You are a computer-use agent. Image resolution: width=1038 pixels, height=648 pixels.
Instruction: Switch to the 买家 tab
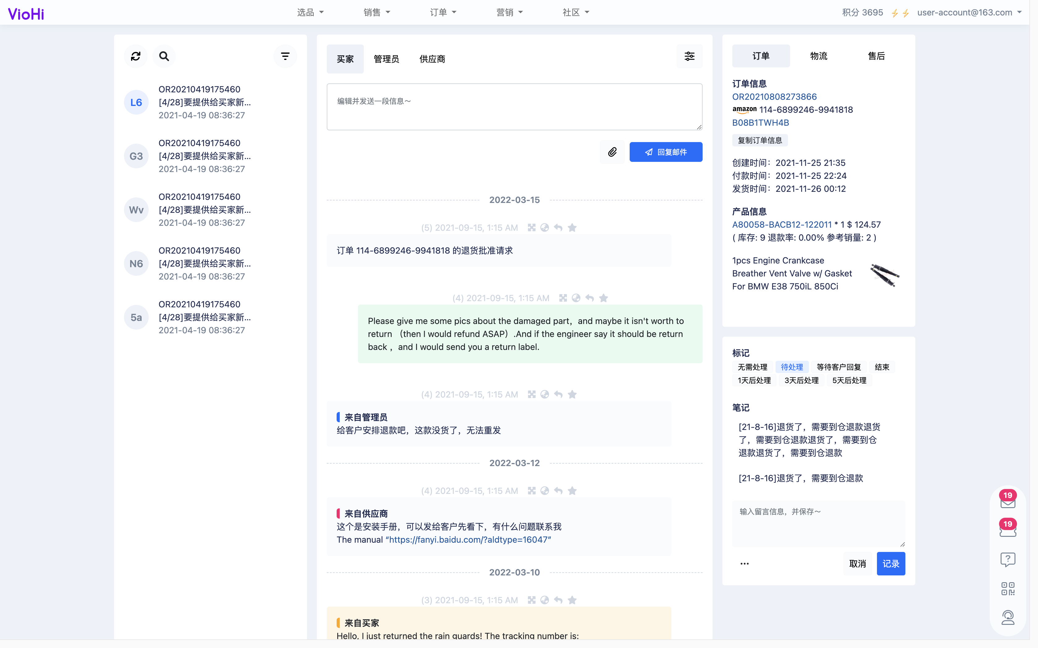(x=345, y=59)
